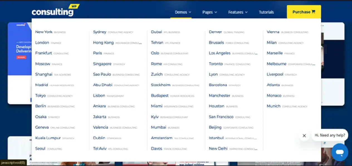This screenshot has height=166, width=352.
Task: Open the Munich consulting agency demo
Action: pyautogui.click(x=287, y=106)
